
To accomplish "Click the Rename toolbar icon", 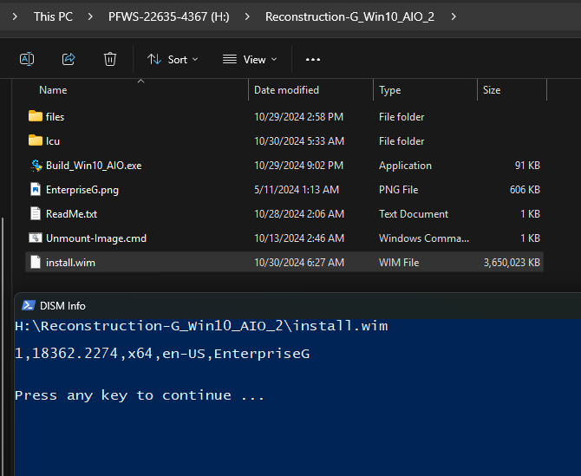I will point(27,59).
